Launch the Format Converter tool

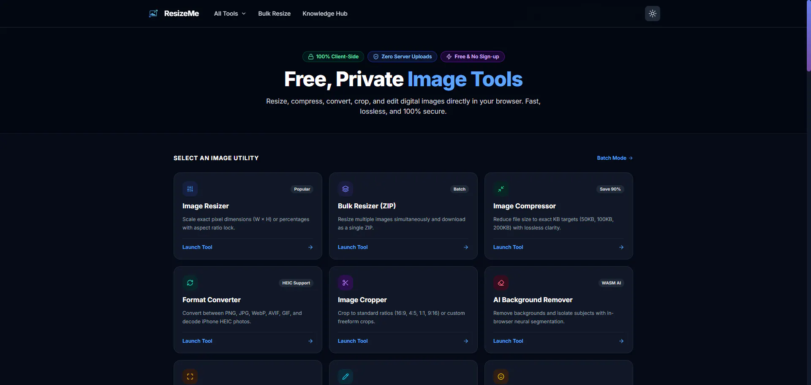197,341
